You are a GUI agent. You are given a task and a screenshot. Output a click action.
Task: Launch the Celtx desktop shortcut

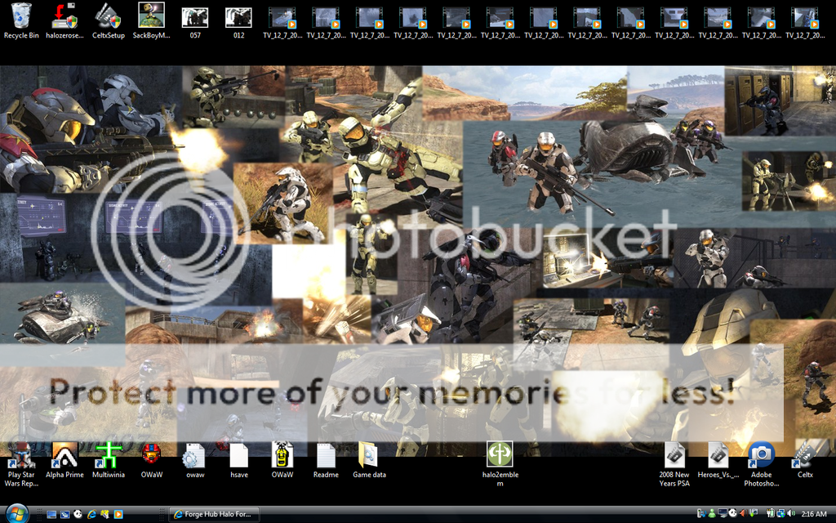pos(804,455)
